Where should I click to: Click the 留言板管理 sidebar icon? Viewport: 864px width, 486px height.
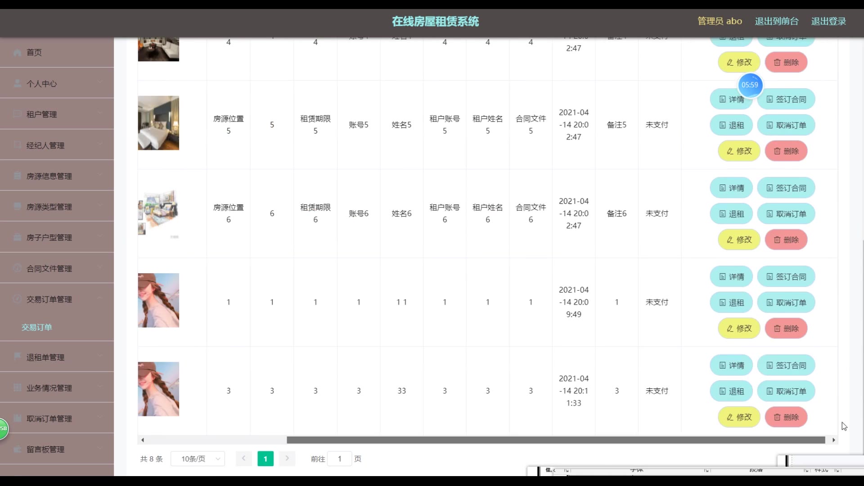[x=18, y=449]
